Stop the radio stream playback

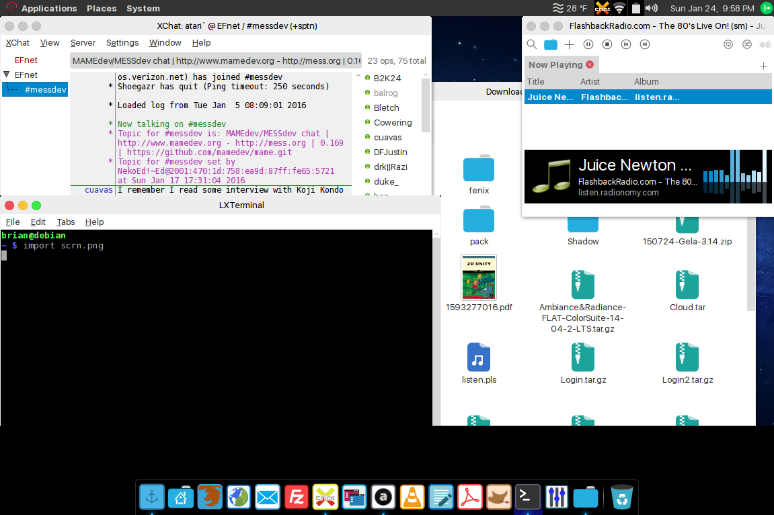(607, 44)
